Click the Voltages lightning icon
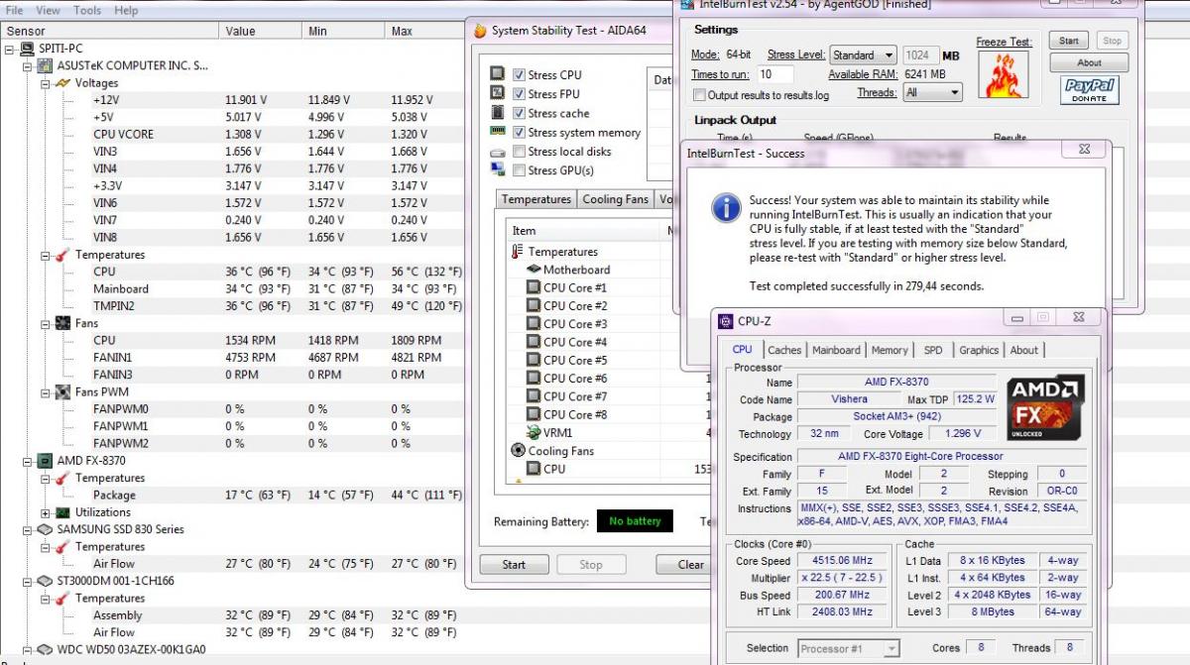Image resolution: width=1190 pixels, height=665 pixels. [x=62, y=83]
